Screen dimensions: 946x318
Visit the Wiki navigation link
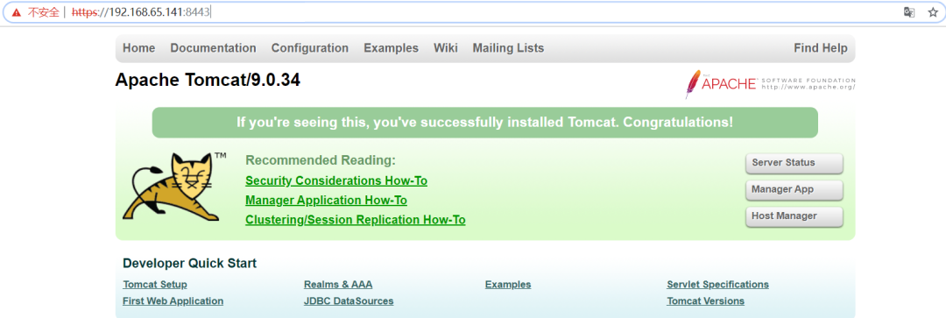pyautogui.click(x=445, y=48)
